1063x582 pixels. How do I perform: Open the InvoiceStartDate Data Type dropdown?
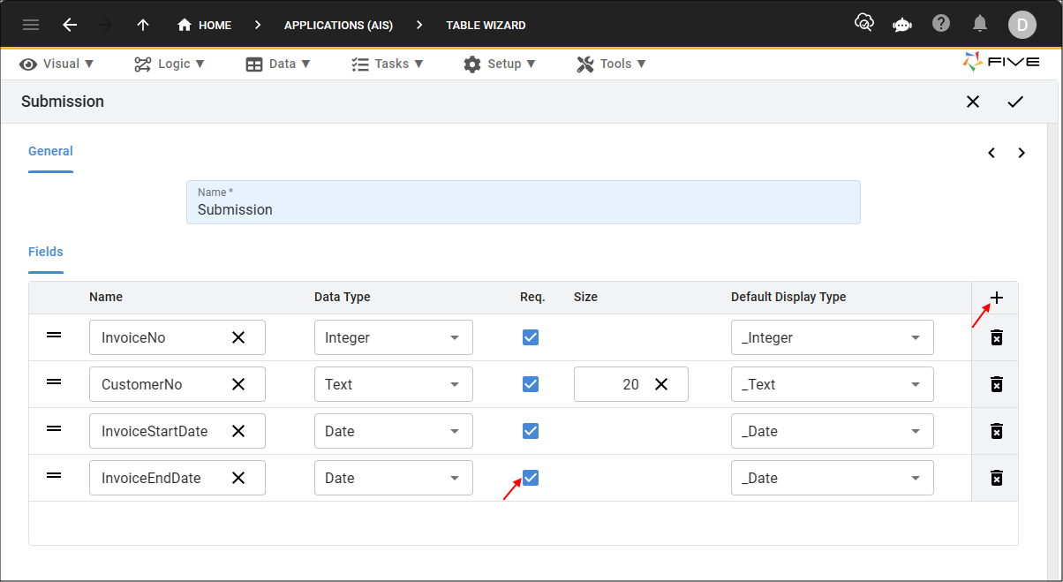454,431
